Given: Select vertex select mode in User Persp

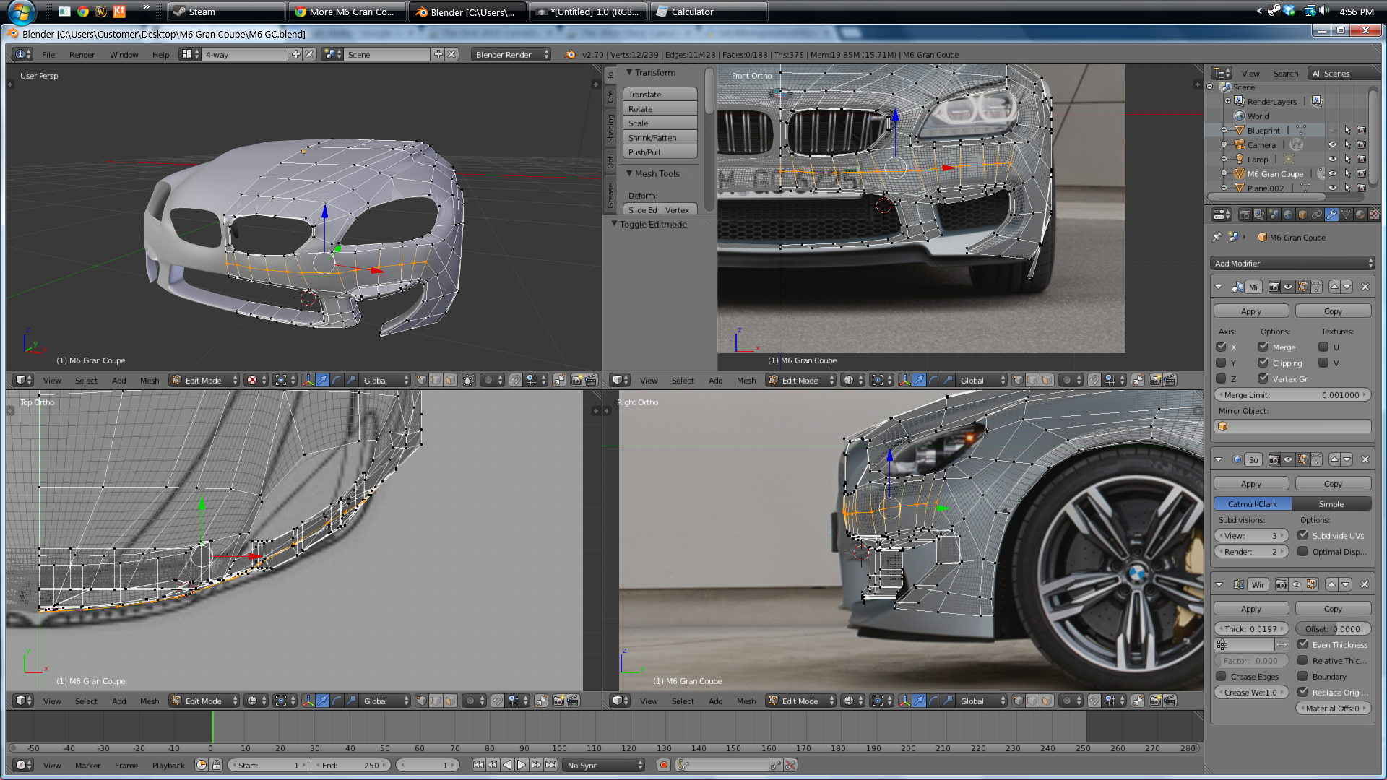Looking at the screenshot, I should 422,380.
